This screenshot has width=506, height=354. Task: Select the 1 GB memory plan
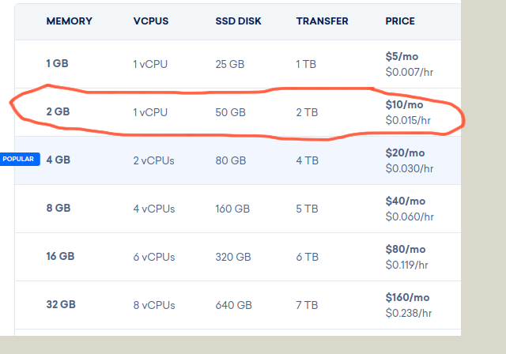59,64
